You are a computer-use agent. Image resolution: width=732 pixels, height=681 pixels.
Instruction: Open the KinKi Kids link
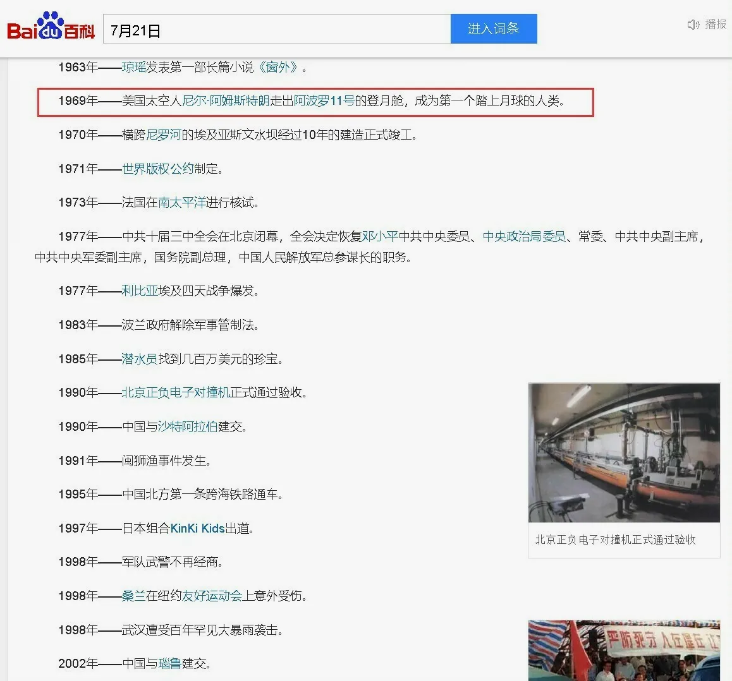[197, 528]
